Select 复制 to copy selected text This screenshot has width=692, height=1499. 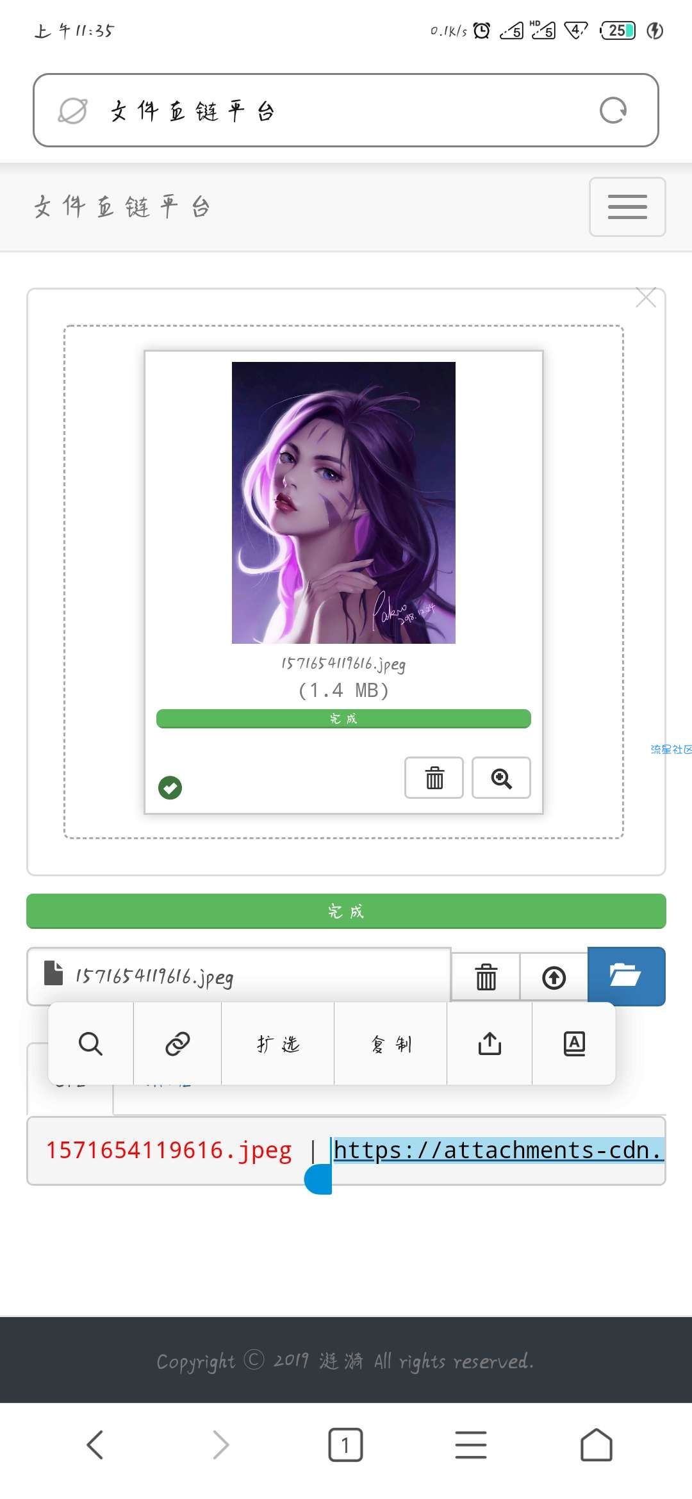click(x=390, y=1044)
